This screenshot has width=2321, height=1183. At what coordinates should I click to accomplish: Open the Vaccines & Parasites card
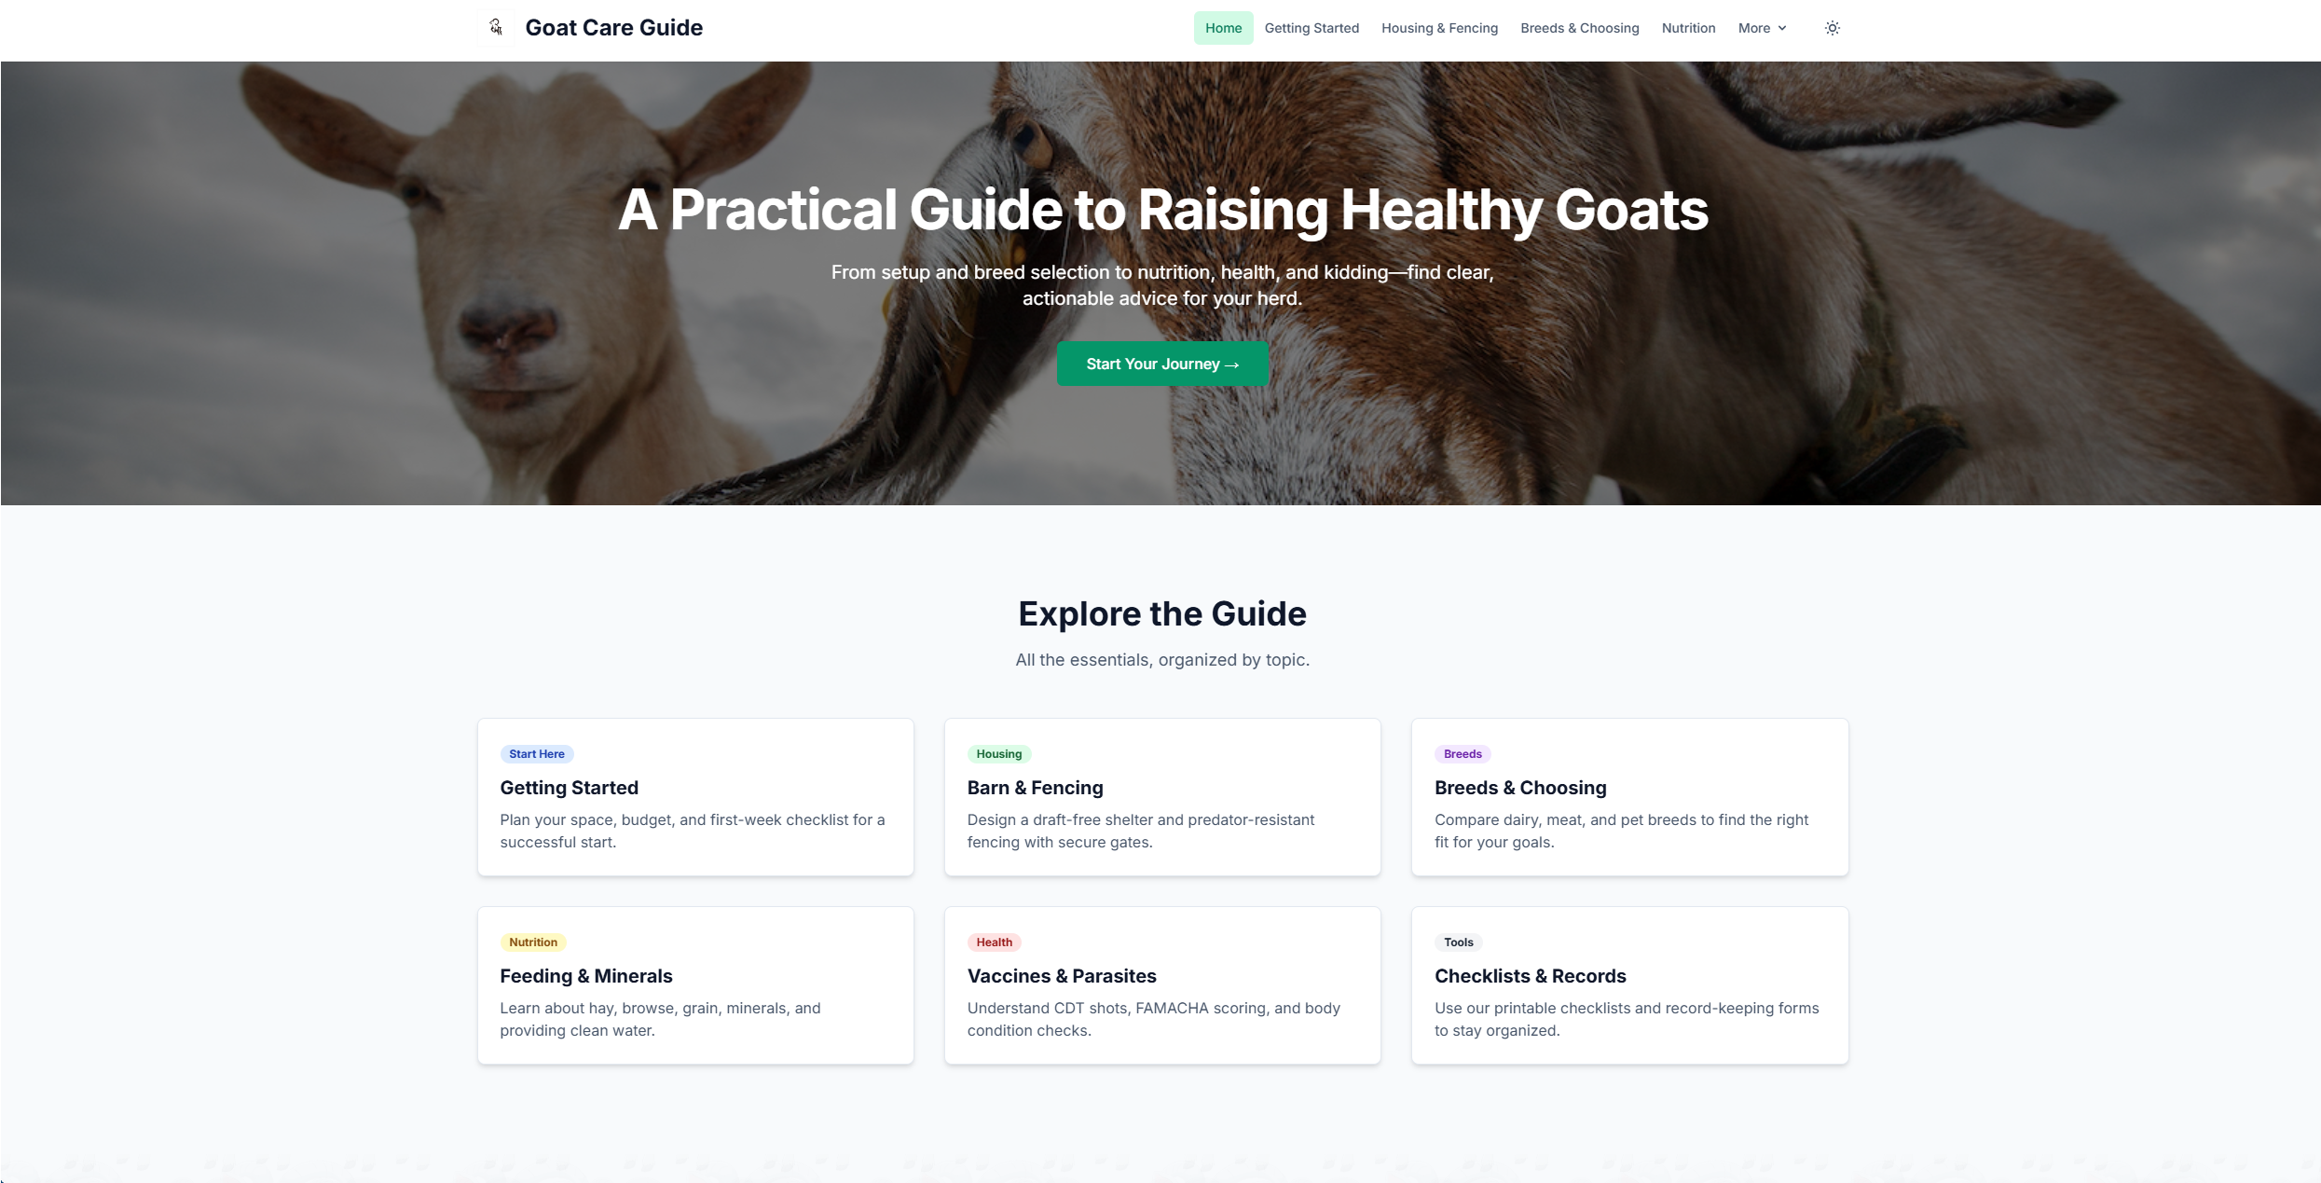(1162, 985)
